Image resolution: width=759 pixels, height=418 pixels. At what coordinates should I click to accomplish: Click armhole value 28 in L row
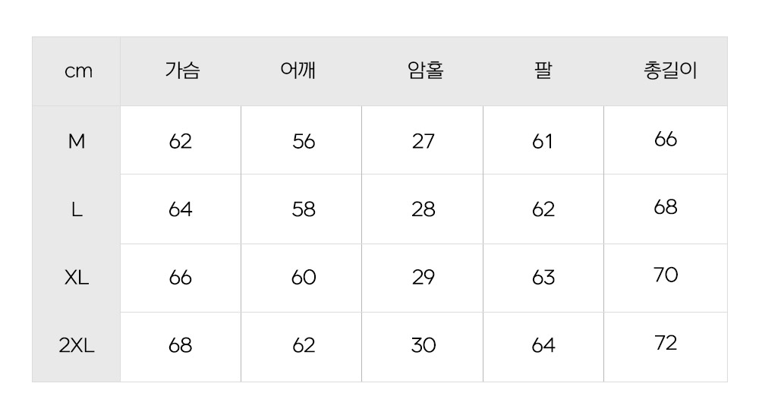(x=424, y=209)
